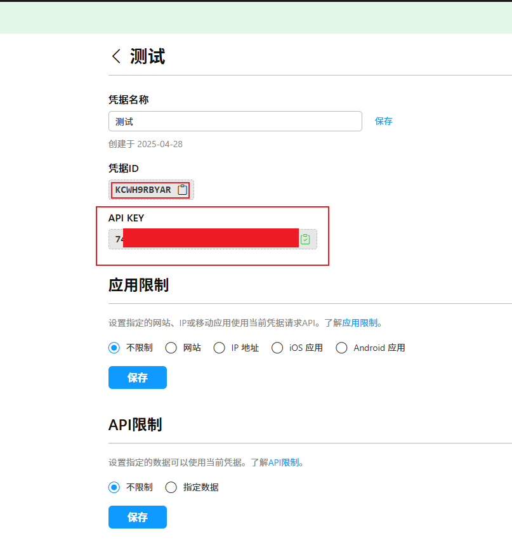
Task: Save the 应用限制 settings
Action: point(138,378)
